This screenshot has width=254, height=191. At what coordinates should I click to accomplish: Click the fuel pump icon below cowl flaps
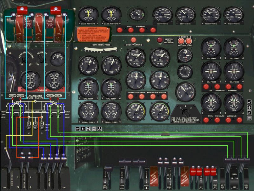[x=83, y=129]
